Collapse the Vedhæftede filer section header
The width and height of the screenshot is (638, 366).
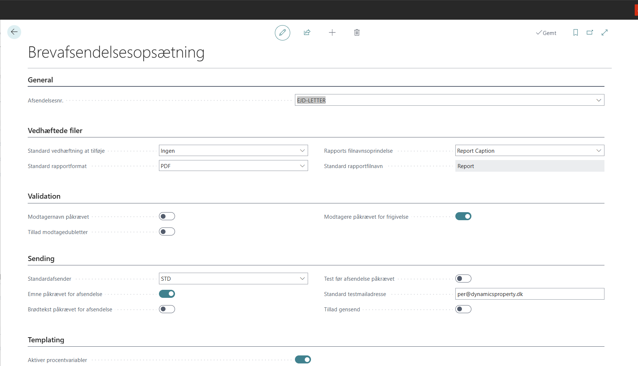[55, 131]
